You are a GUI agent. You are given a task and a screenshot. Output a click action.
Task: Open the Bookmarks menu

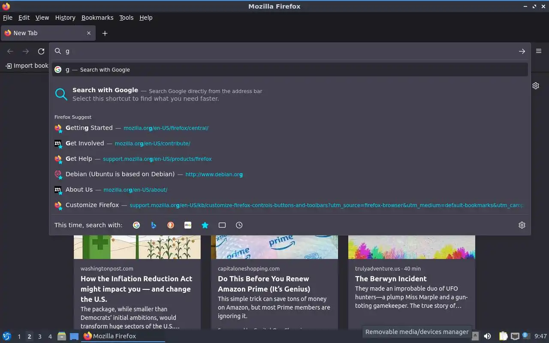pyautogui.click(x=97, y=18)
